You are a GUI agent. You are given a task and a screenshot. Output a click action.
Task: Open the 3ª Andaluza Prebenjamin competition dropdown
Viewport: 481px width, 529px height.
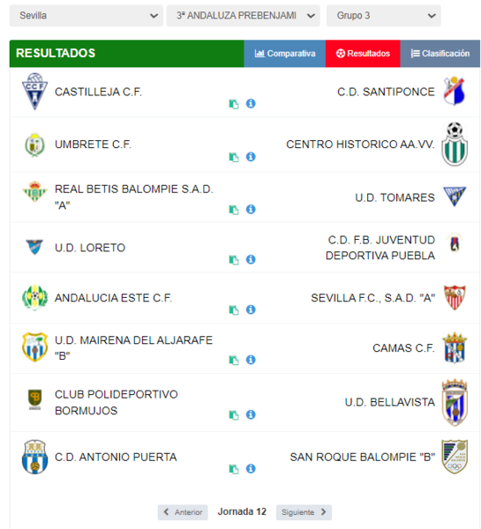[x=244, y=16]
